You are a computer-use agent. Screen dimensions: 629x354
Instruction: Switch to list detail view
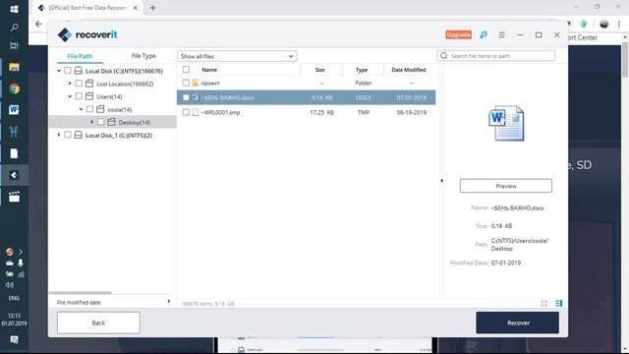(x=559, y=304)
